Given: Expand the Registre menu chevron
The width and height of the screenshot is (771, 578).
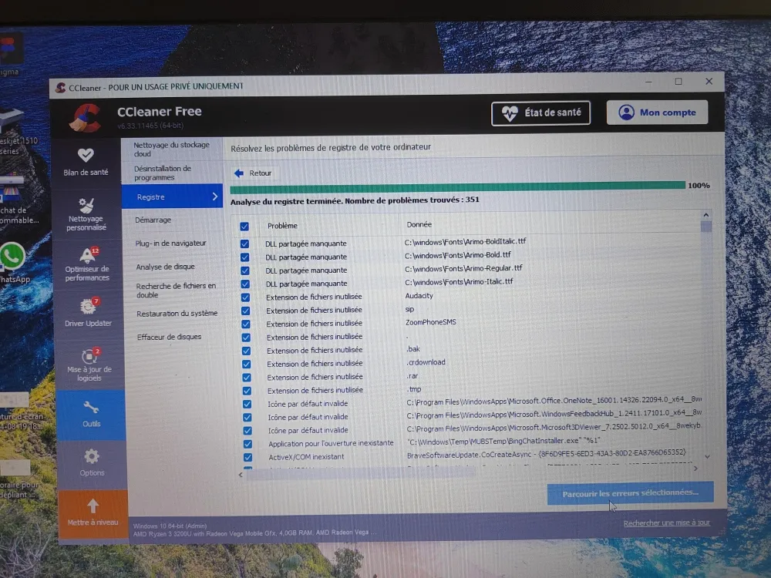Looking at the screenshot, I should click(215, 197).
